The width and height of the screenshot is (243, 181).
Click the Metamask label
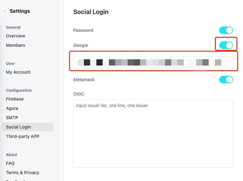coord(84,80)
